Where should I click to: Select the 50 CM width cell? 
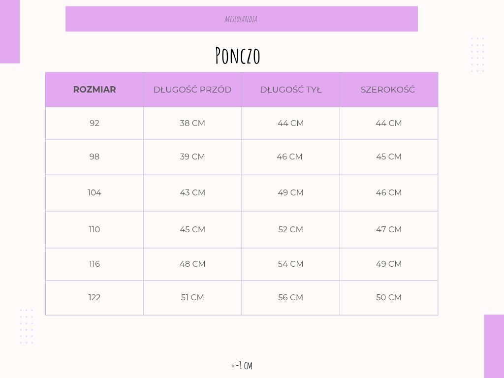pyautogui.click(x=389, y=297)
